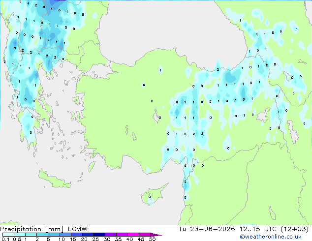Click the 0.1–0.5 mm palest cyan legend swatch
This screenshot has height=241, width=312.
point(8,235)
